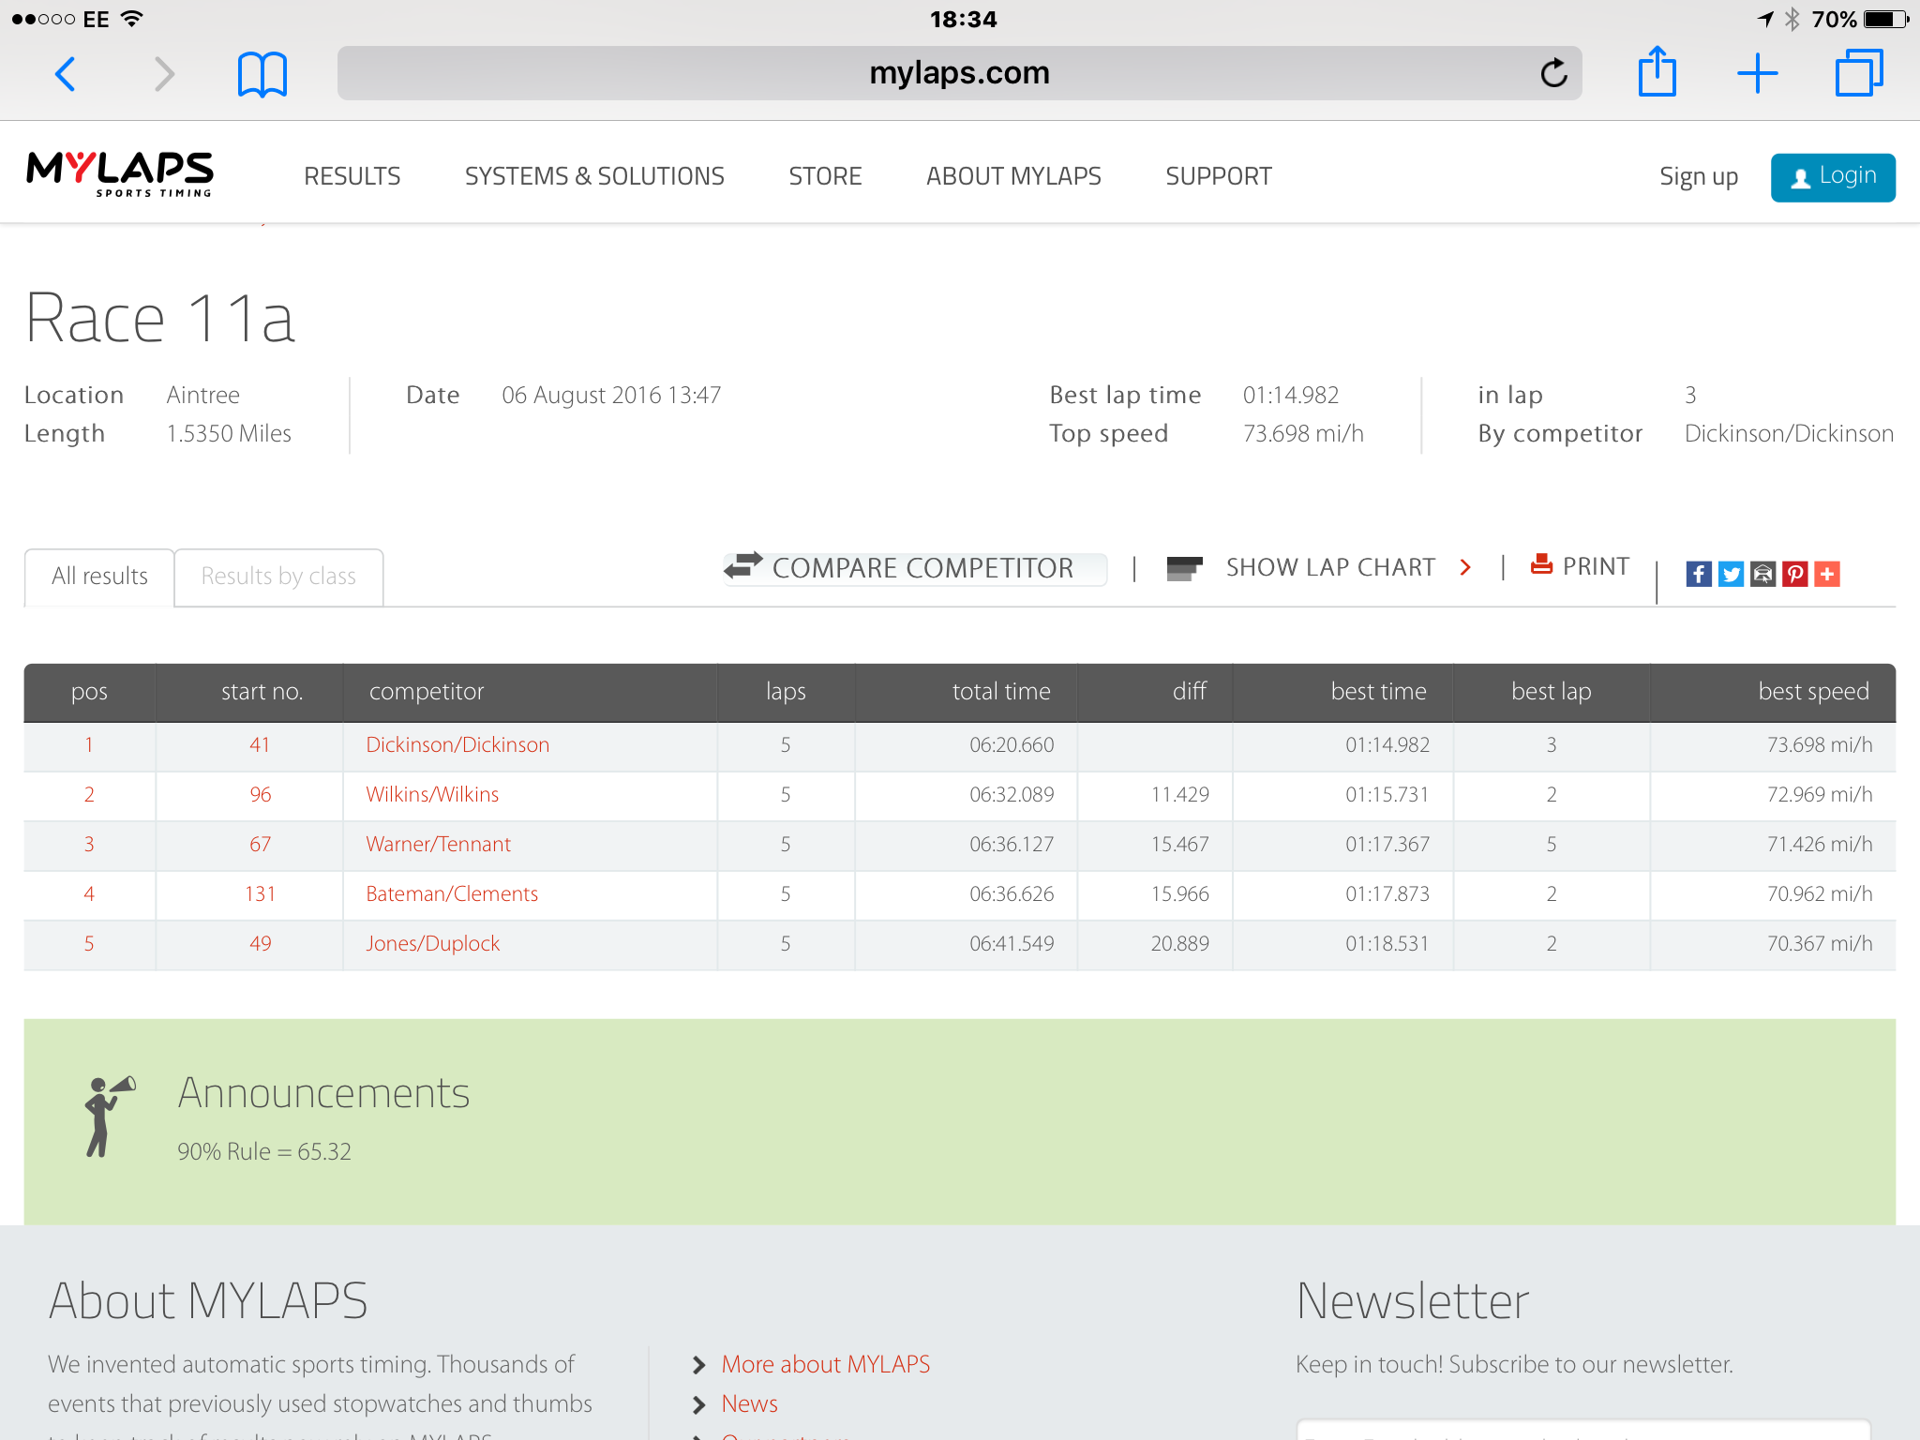Expand SHOW LAP CHART arrow

click(1465, 567)
